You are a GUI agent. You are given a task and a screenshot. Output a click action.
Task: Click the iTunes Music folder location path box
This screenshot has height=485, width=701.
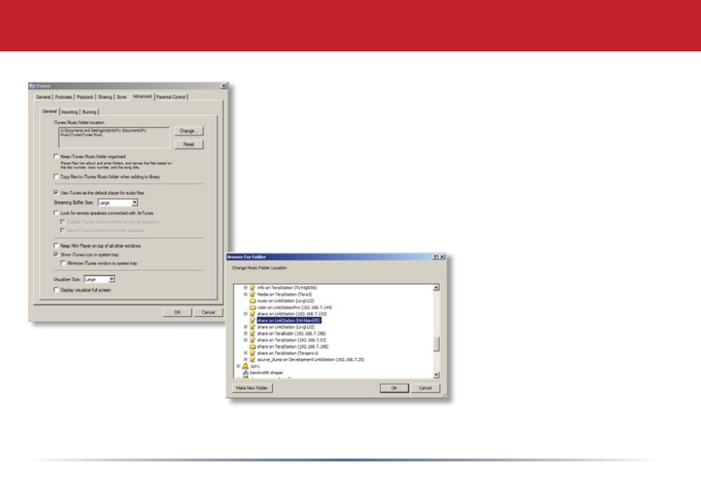pyautogui.click(x=114, y=137)
